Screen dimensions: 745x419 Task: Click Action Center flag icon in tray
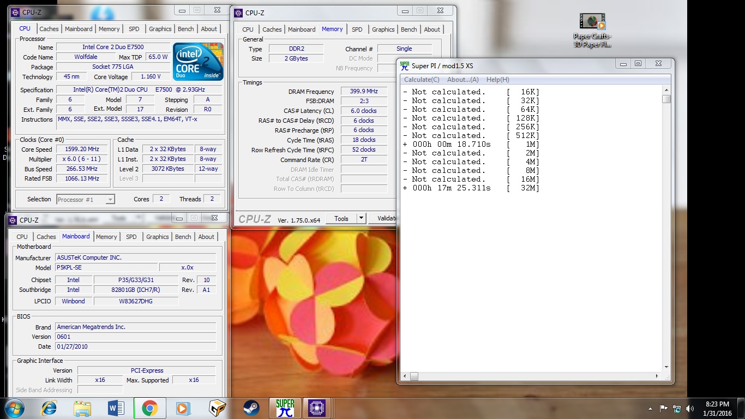click(x=664, y=408)
